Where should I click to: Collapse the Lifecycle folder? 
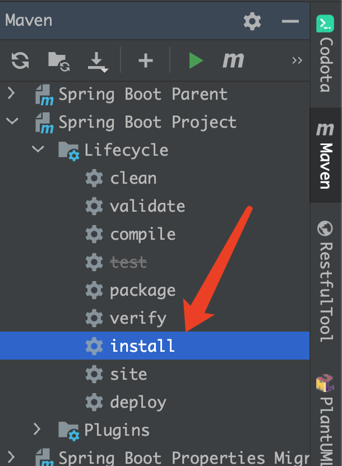[38, 148]
